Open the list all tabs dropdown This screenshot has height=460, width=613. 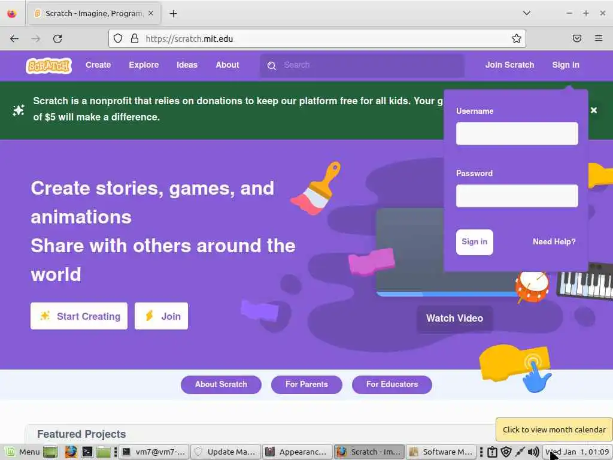click(x=527, y=13)
